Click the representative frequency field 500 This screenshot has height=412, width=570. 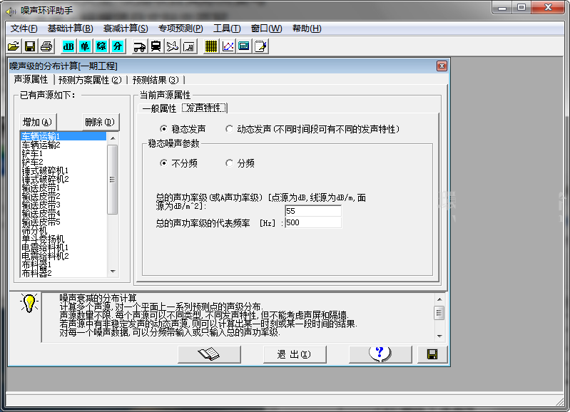point(313,222)
